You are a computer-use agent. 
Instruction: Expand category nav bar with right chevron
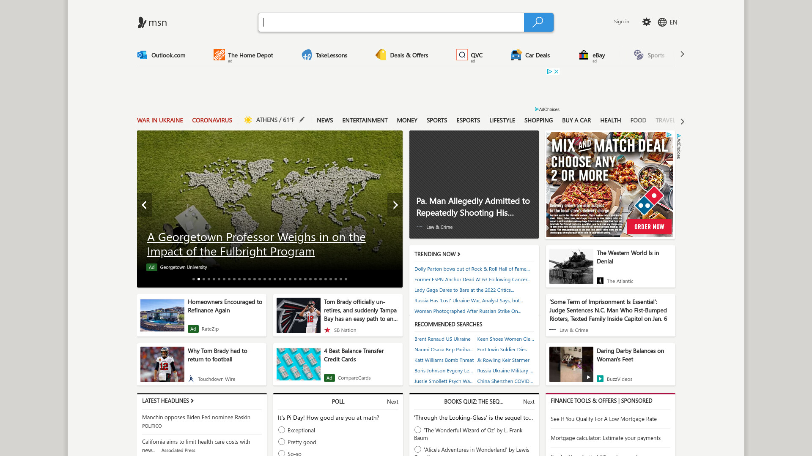(682, 122)
